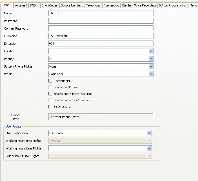
Task: Open the Working hours User Rights dropdown
Action: [149, 148]
